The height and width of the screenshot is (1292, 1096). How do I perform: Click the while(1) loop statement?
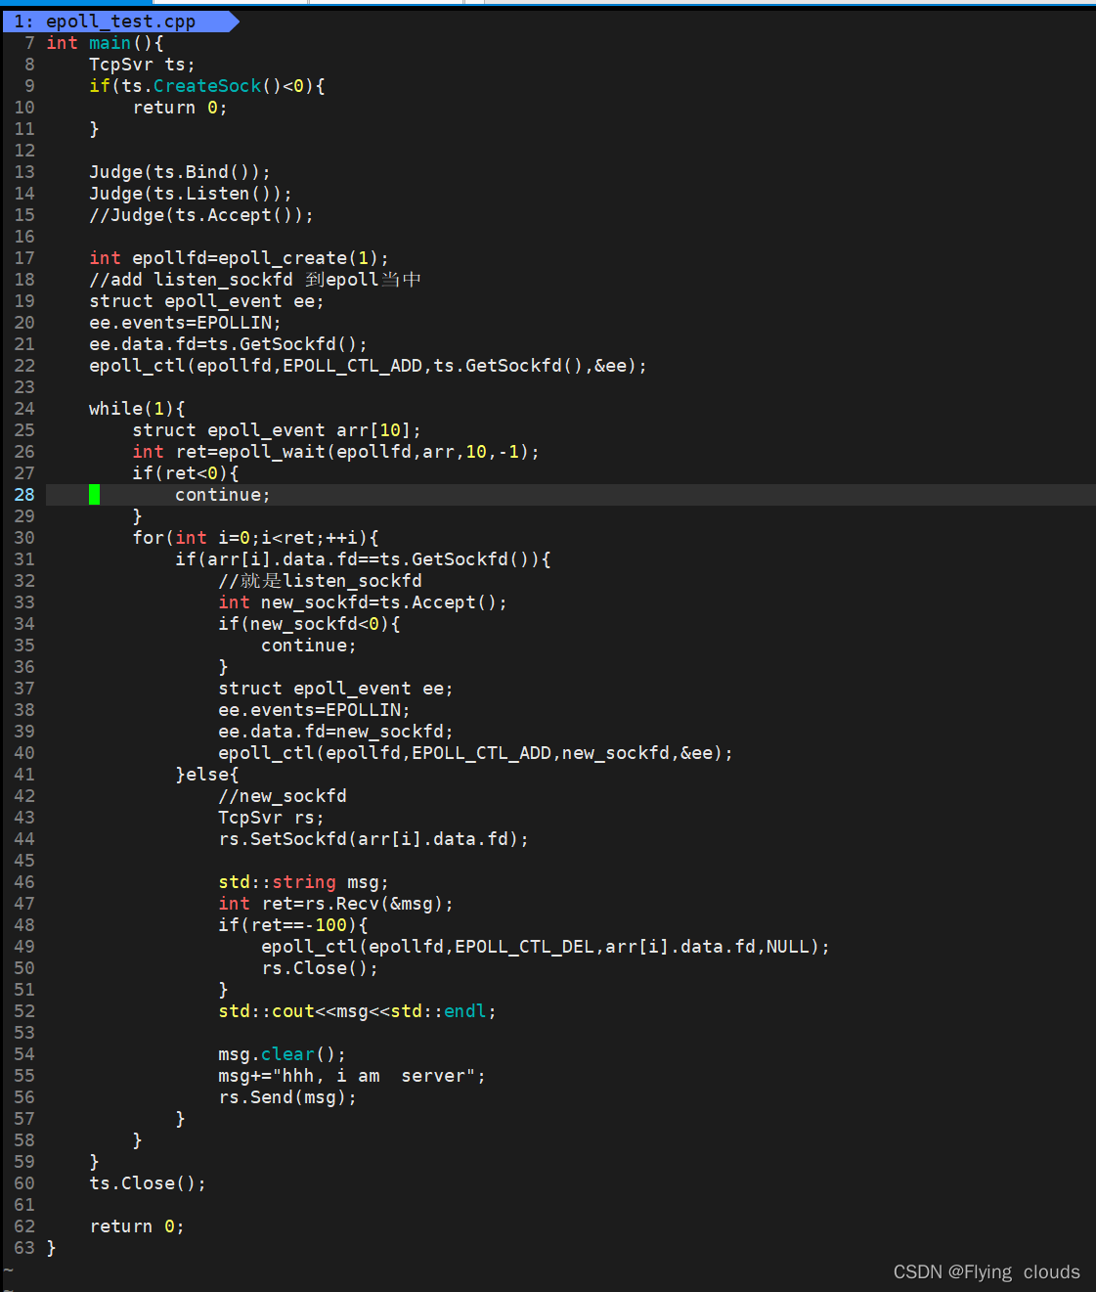[x=137, y=409]
